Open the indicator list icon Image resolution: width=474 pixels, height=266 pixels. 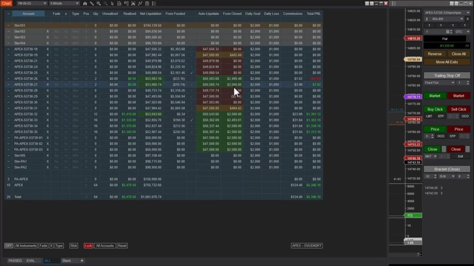[154, 4]
